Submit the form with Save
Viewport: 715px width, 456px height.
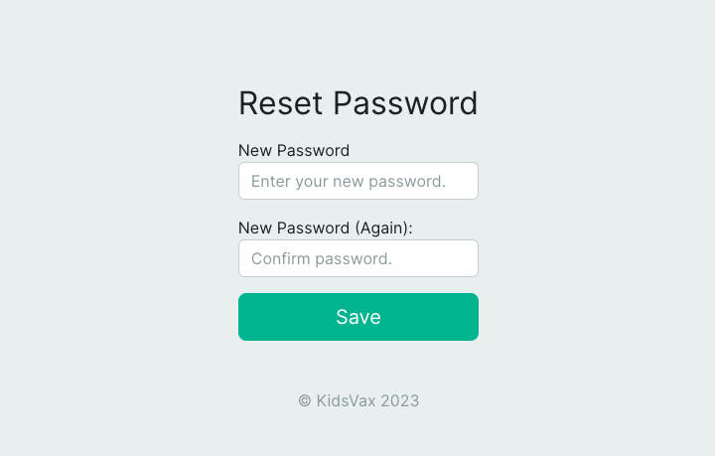357,317
